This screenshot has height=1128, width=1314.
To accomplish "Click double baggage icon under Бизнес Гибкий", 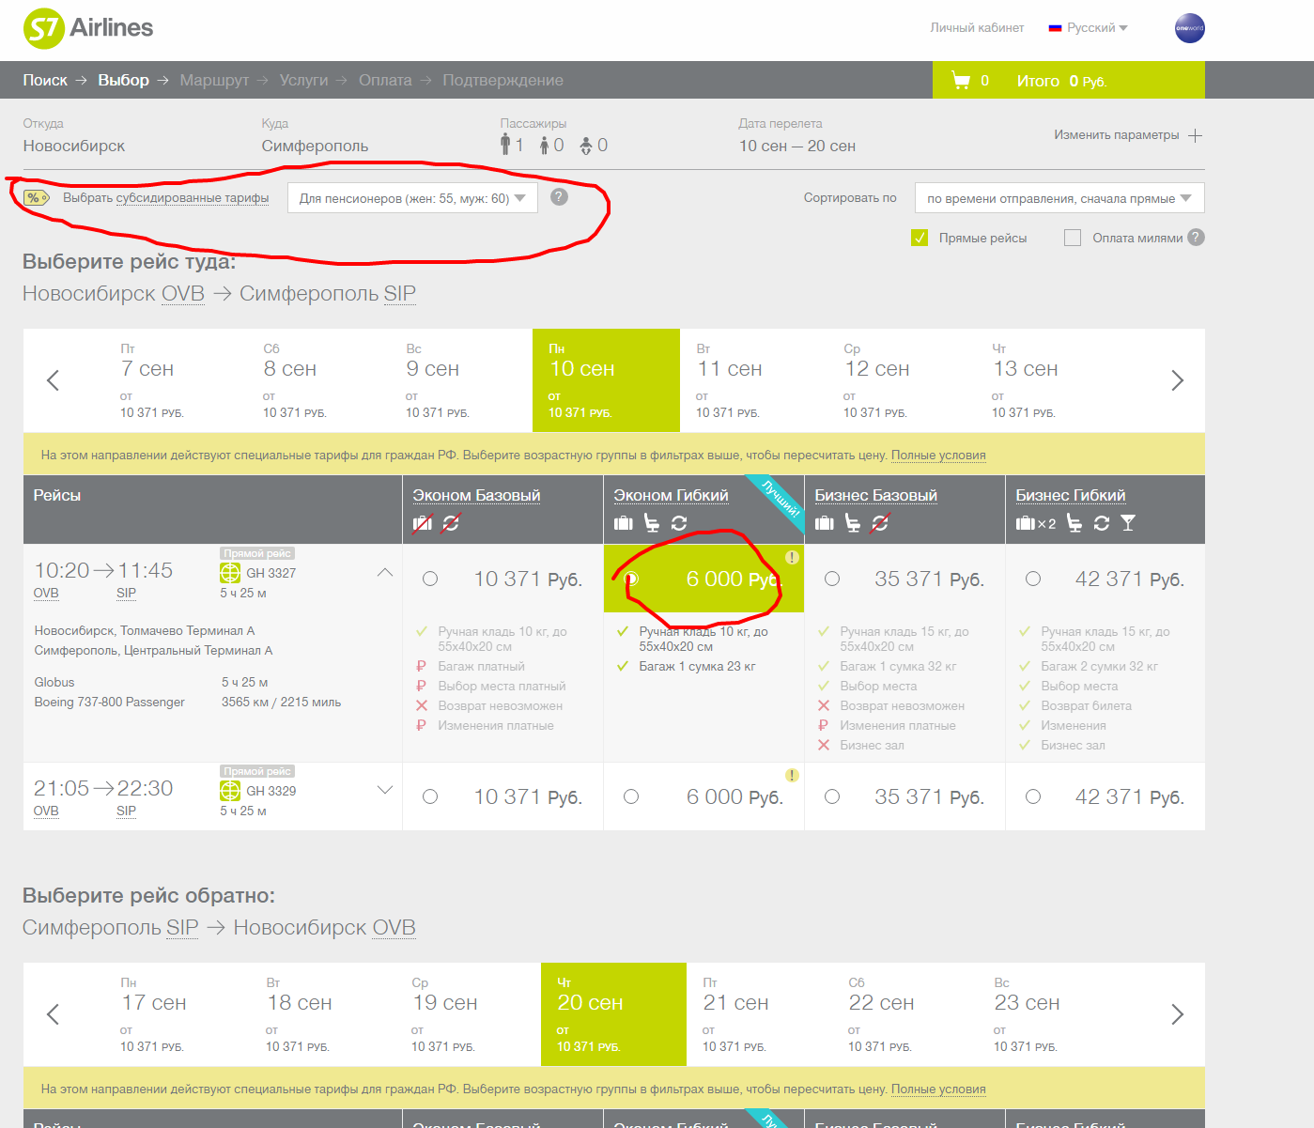I will (1035, 523).
